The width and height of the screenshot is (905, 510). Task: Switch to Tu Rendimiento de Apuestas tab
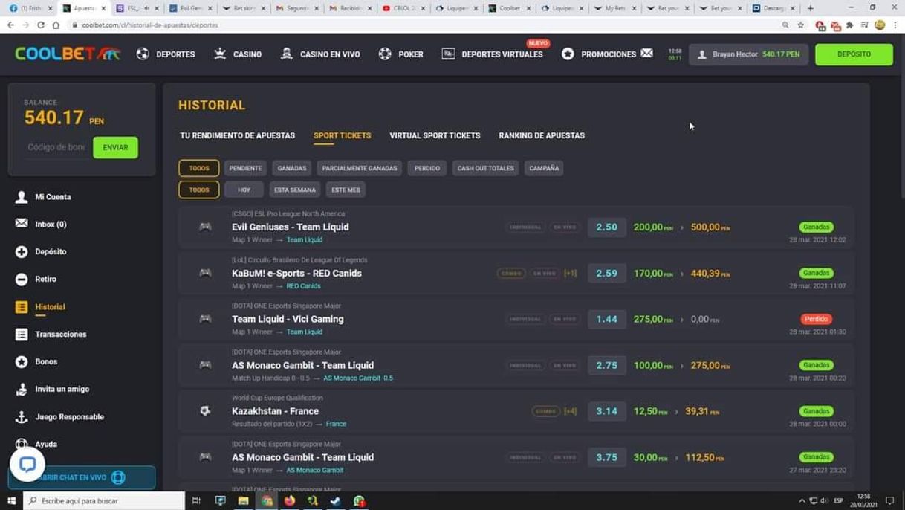[x=237, y=135]
